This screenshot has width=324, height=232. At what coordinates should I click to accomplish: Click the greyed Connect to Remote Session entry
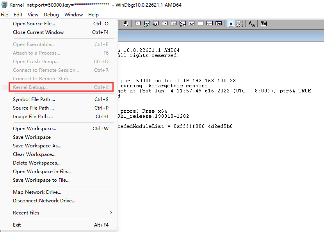[59, 70]
